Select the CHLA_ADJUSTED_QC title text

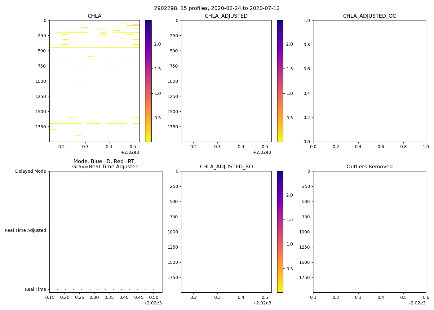click(369, 16)
